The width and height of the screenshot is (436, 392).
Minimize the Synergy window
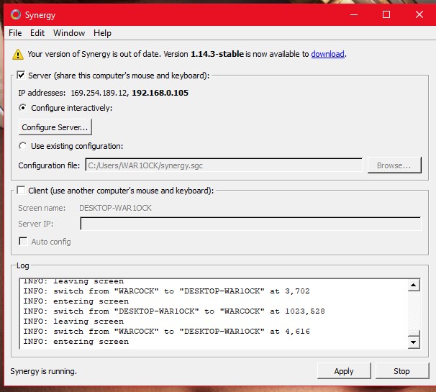point(354,14)
